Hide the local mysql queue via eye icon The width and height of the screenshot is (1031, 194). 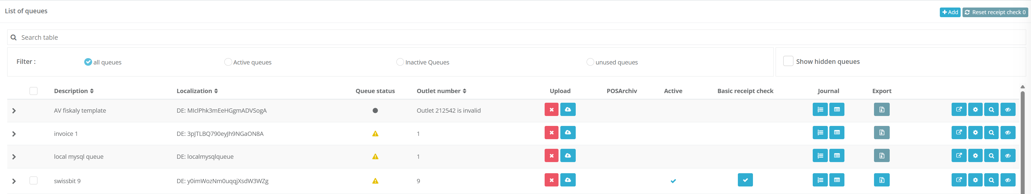pos(1007,156)
